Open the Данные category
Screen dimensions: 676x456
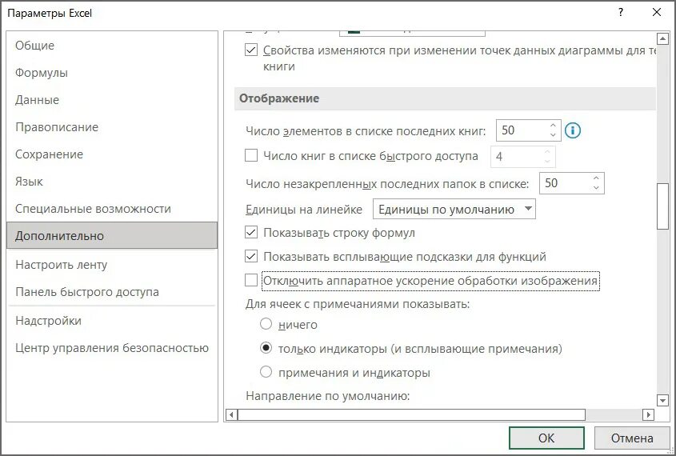(112, 99)
